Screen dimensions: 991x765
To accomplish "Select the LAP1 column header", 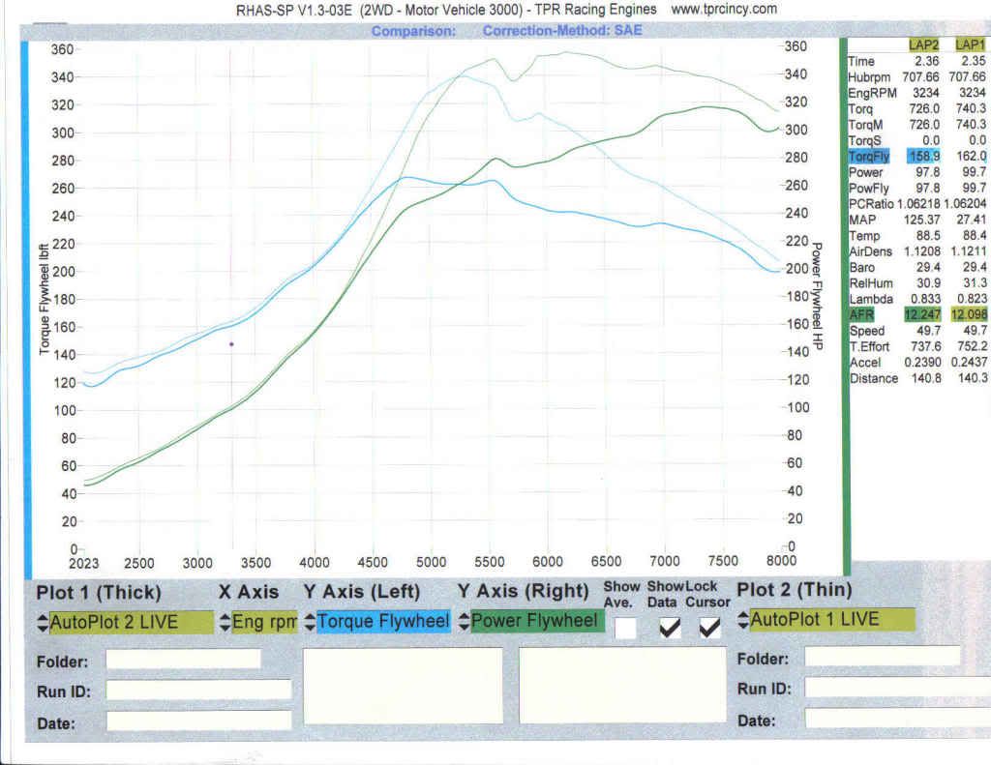I will (x=970, y=44).
